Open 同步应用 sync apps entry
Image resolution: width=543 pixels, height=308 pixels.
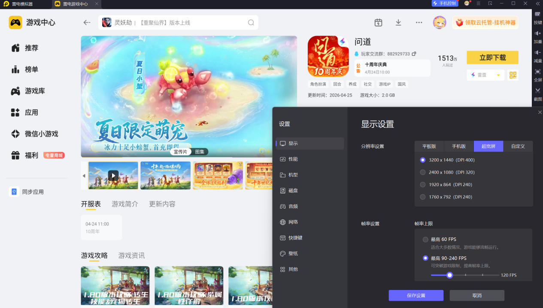tap(27, 192)
